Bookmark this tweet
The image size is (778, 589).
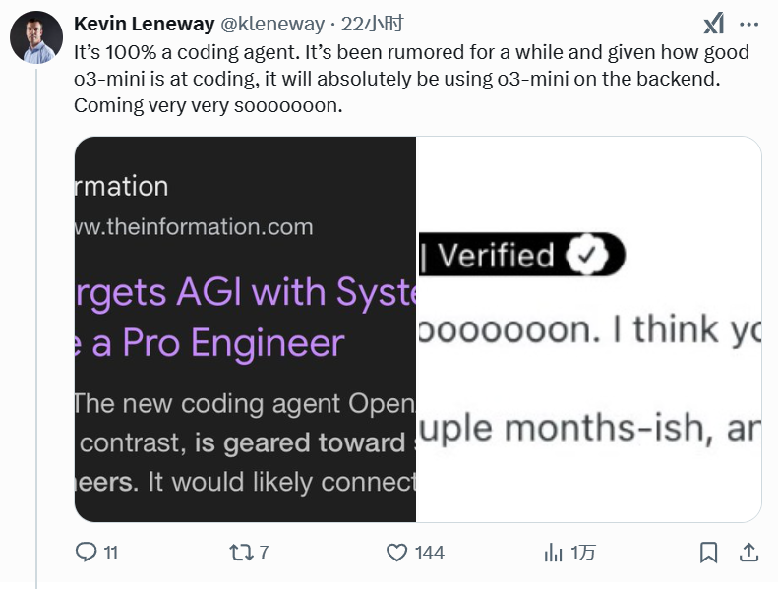point(708,553)
